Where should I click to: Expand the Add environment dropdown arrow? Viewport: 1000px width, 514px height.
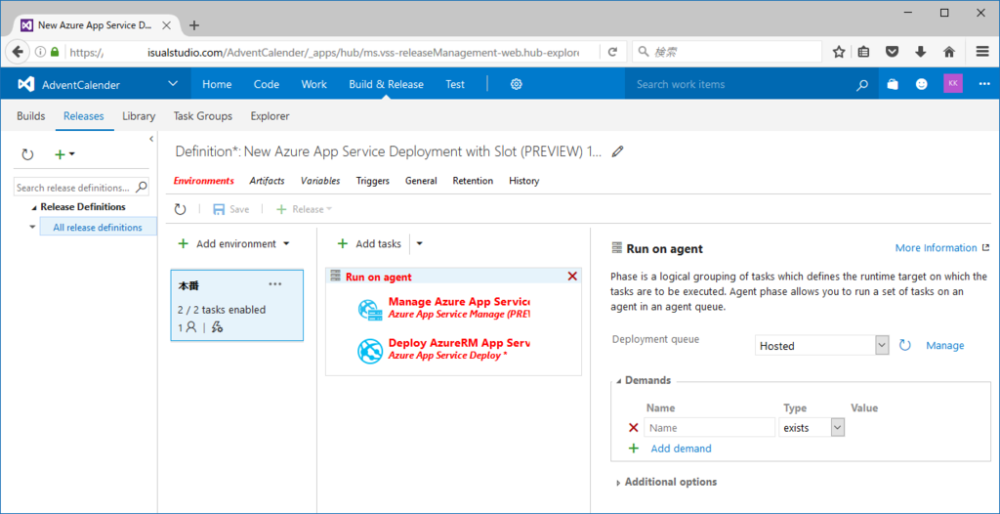click(x=286, y=244)
